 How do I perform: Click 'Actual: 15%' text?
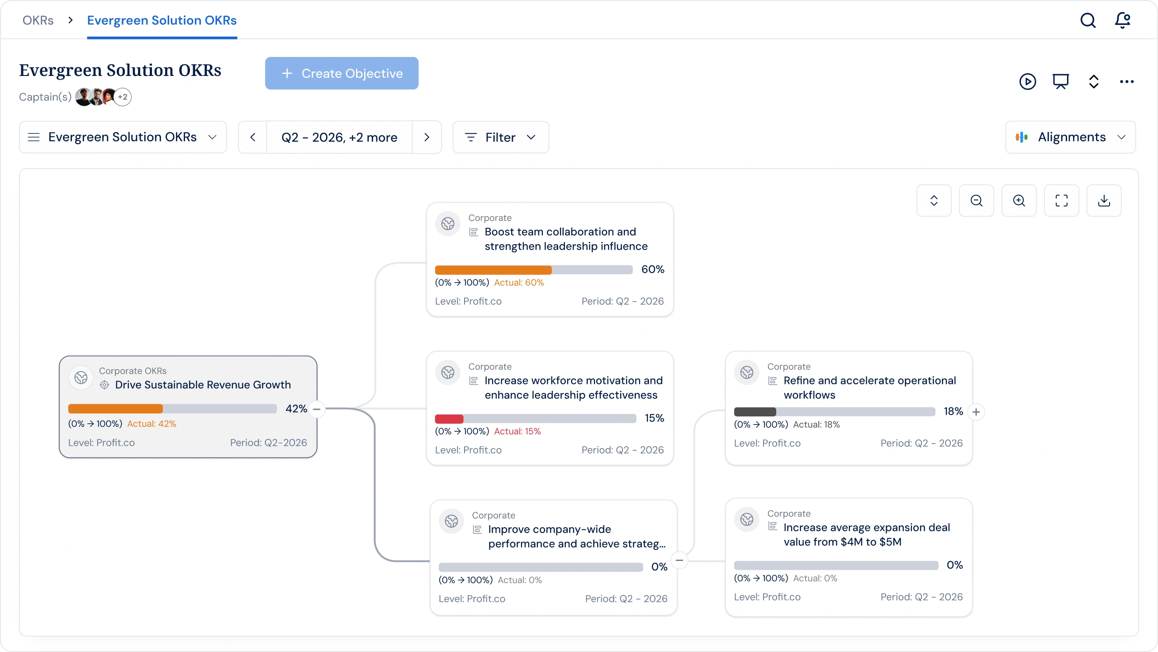[517, 431]
